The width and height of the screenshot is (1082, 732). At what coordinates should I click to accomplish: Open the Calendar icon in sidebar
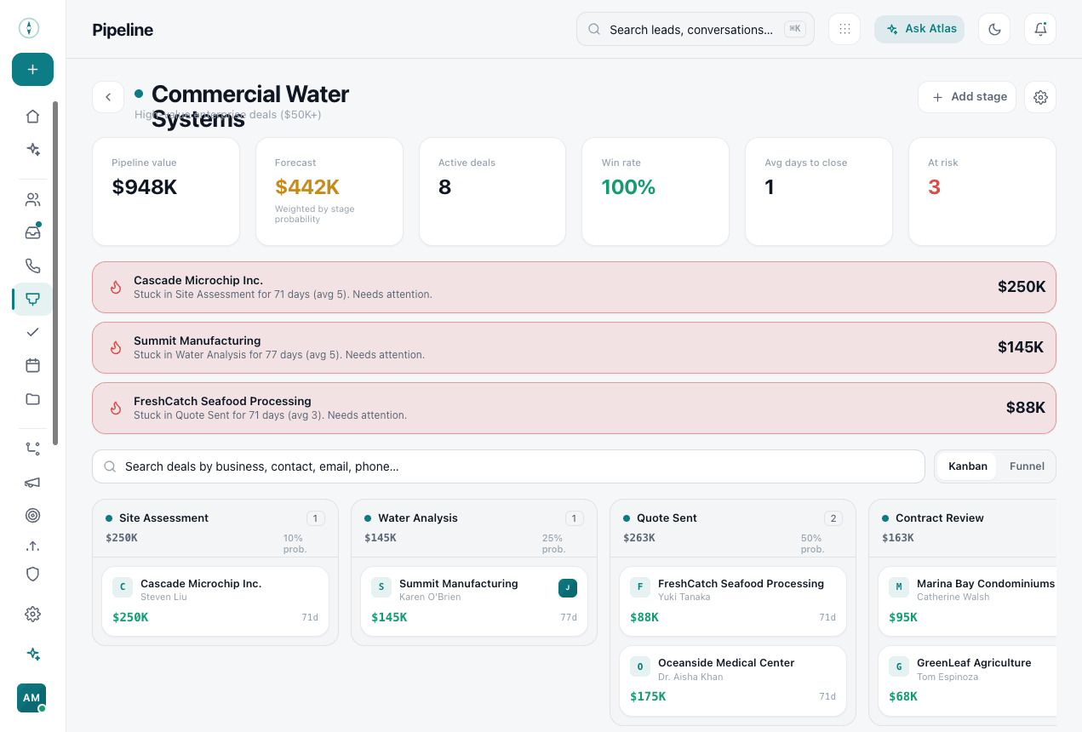click(x=32, y=365)
